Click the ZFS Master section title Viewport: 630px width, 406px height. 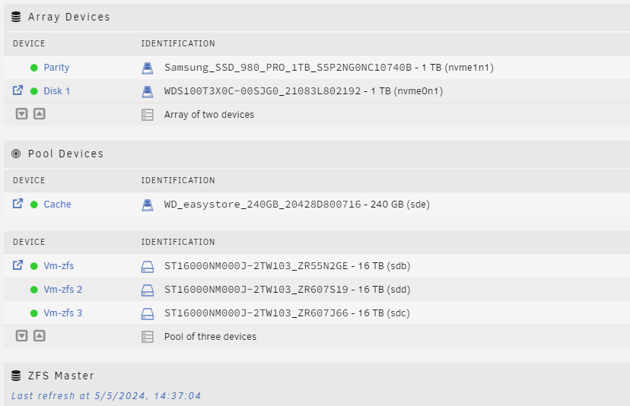point(61,376)
